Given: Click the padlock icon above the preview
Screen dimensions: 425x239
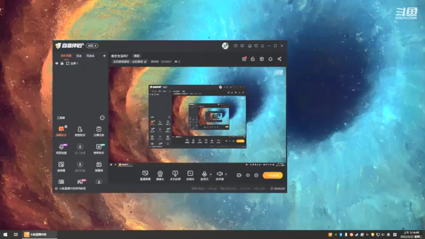Looking at the screenshot, I should click(253, 59).
